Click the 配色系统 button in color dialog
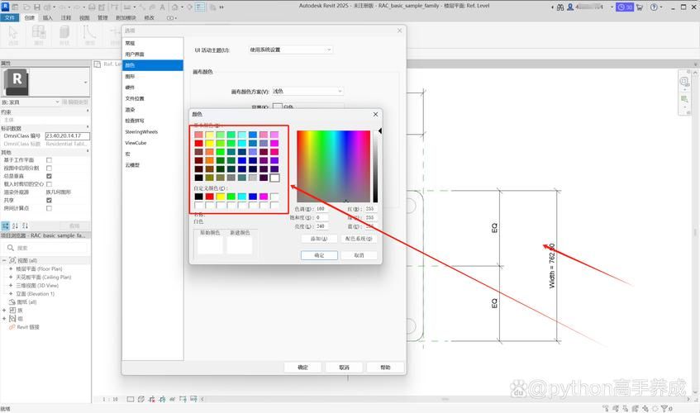The width and height of the screenshot is (700, 413). coord(359,239)
